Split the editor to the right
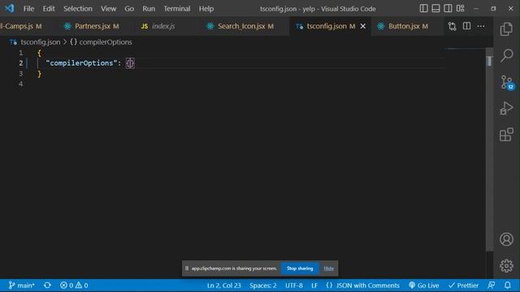Viewport: 520px width, 292px height. 466,26
